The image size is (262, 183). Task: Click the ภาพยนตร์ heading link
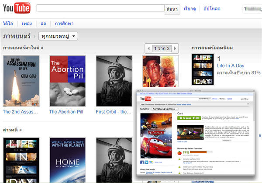(x=17, y=36)
